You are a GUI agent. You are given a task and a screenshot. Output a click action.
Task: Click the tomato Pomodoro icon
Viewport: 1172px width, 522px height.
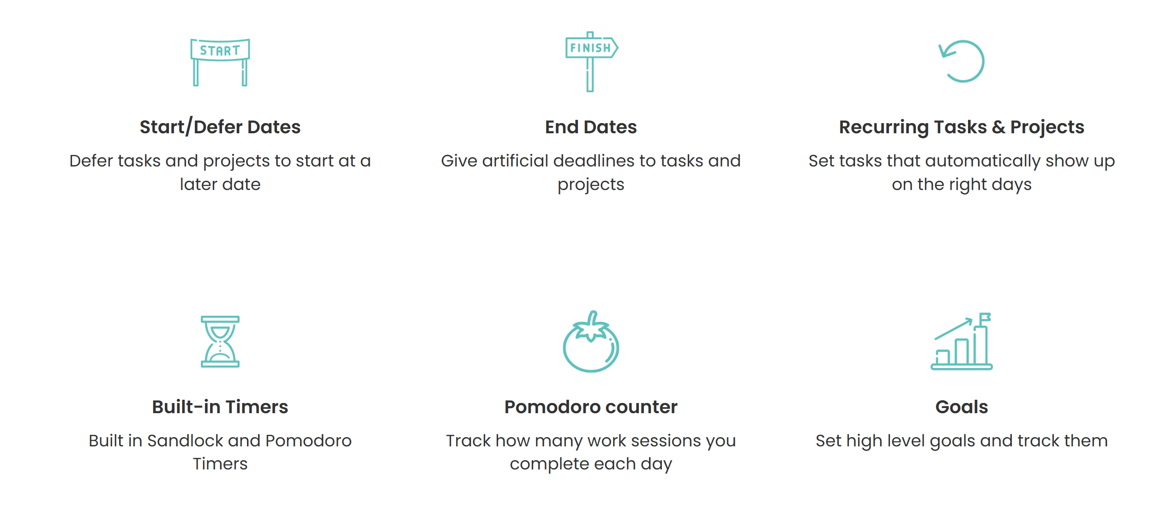591,343
